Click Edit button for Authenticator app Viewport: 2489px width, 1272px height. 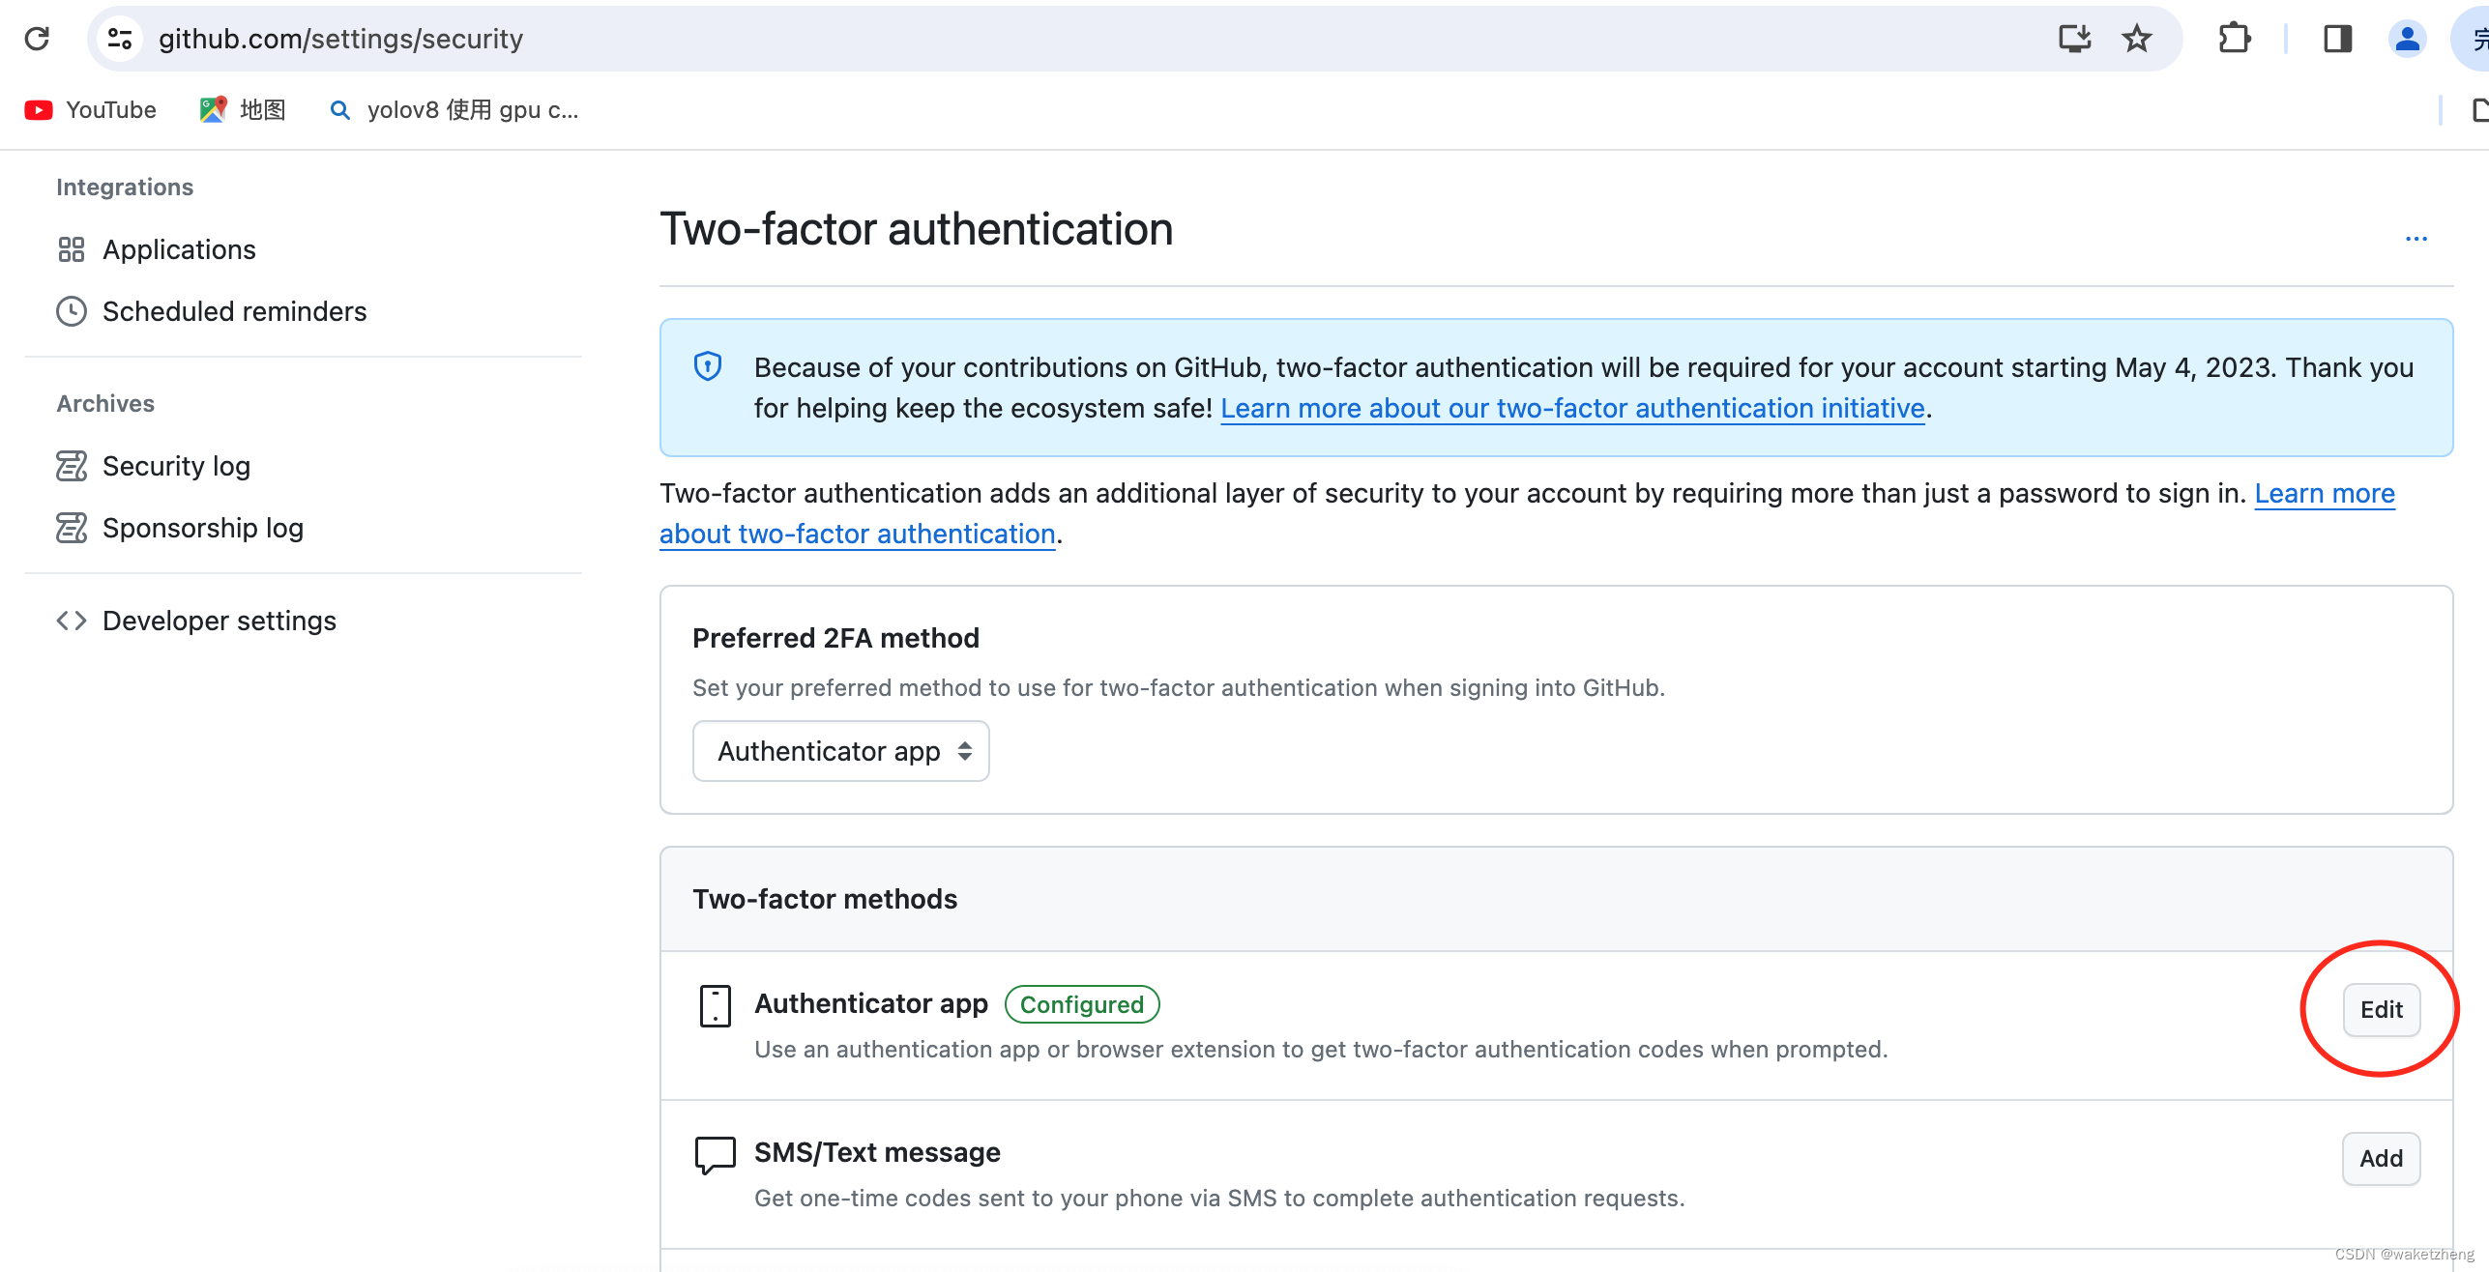pyautogui.click(x=2380, y=1010)
